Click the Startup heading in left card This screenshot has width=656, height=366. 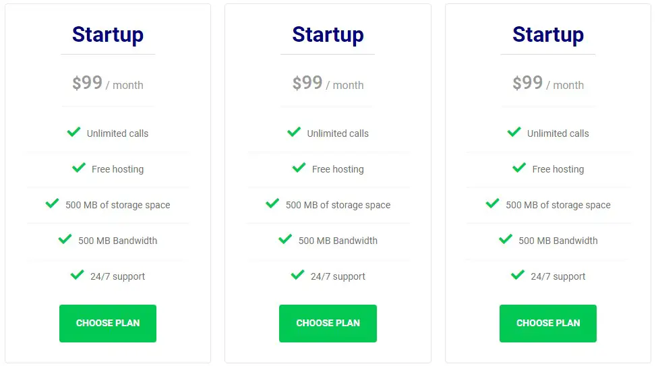click(x=107, y=35)
